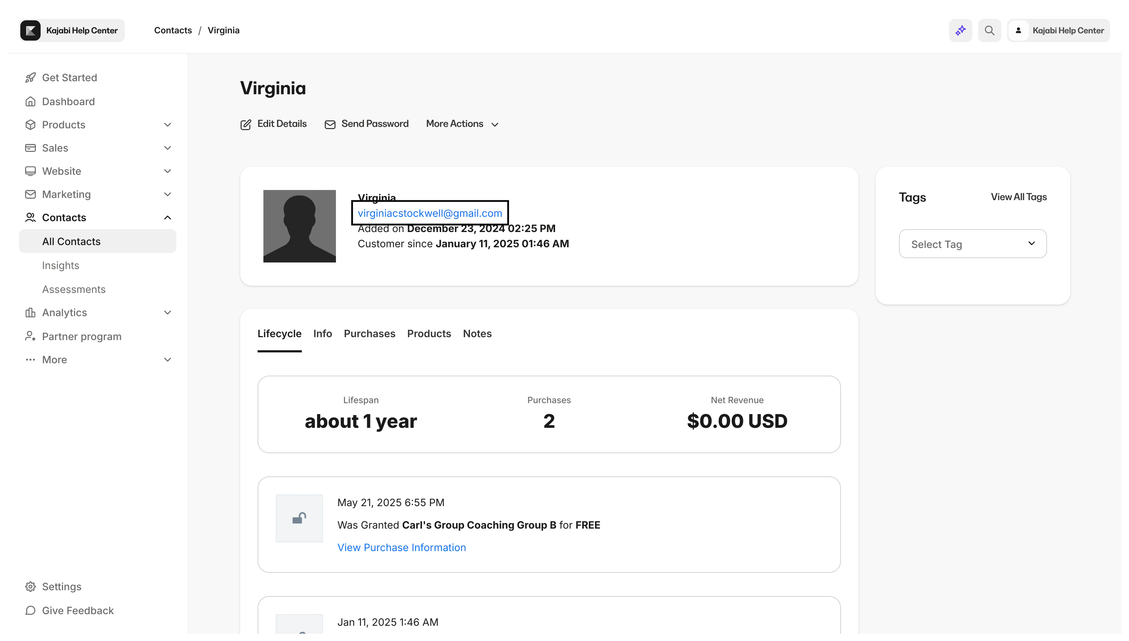Click the Send Password envelope icon
The height and width of the screenshot is (641, 1129).
(330, 125)
